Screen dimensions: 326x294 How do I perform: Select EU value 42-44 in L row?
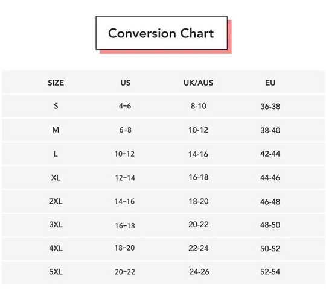(270, 154)
